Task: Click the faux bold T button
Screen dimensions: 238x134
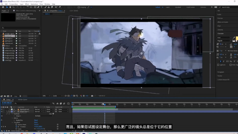Action: 220,62
